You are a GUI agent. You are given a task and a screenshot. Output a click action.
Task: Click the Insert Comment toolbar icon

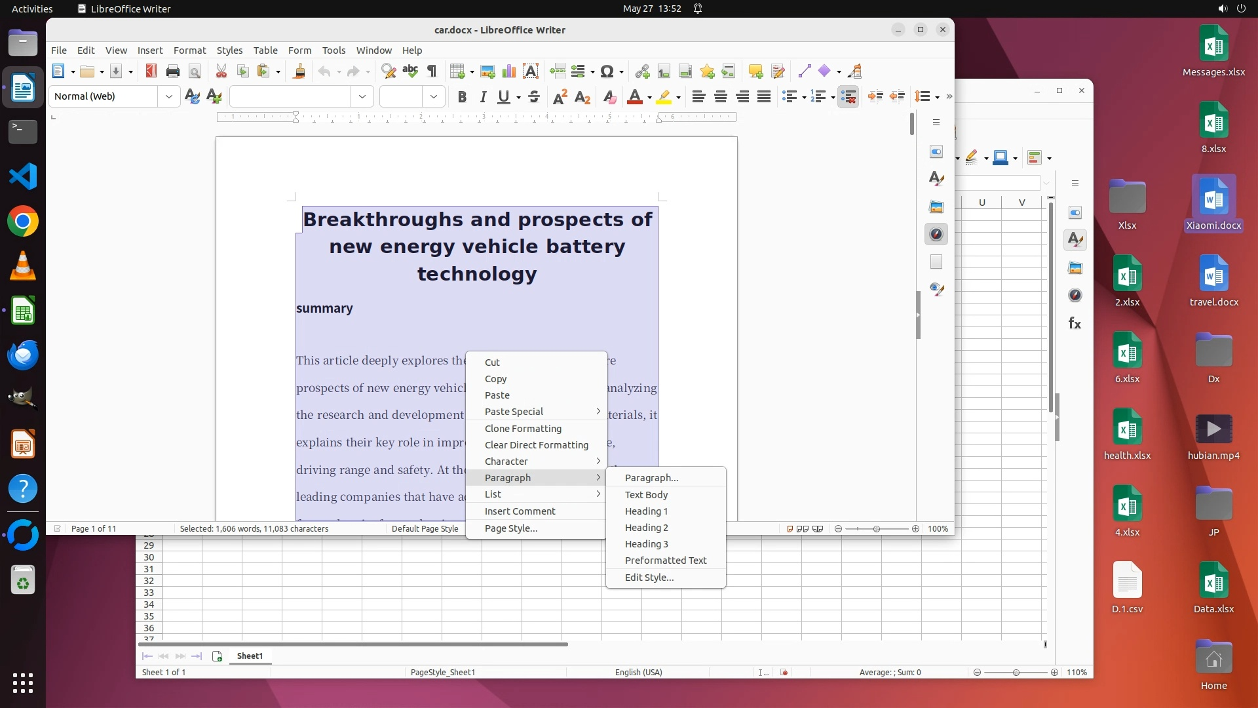[755, 71]
